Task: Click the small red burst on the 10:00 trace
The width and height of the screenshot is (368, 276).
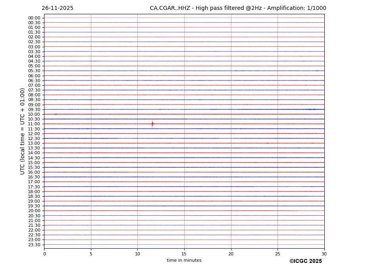Action: [56, 114]
